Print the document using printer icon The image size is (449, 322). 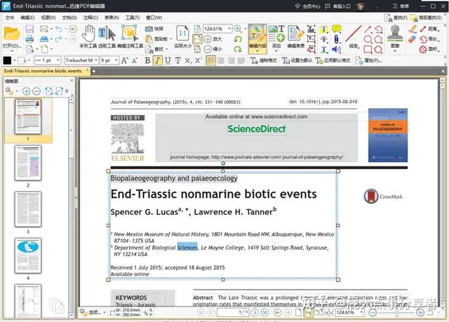tap(29, 39)
